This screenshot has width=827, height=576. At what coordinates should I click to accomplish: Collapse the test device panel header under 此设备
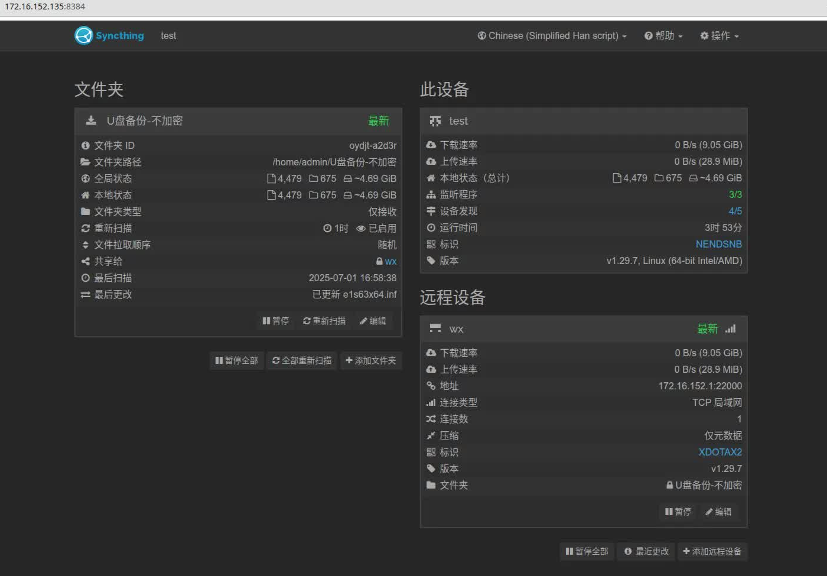point(584,121)
